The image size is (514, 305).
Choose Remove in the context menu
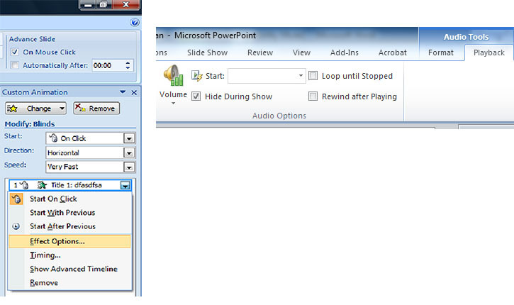(70, 283)
